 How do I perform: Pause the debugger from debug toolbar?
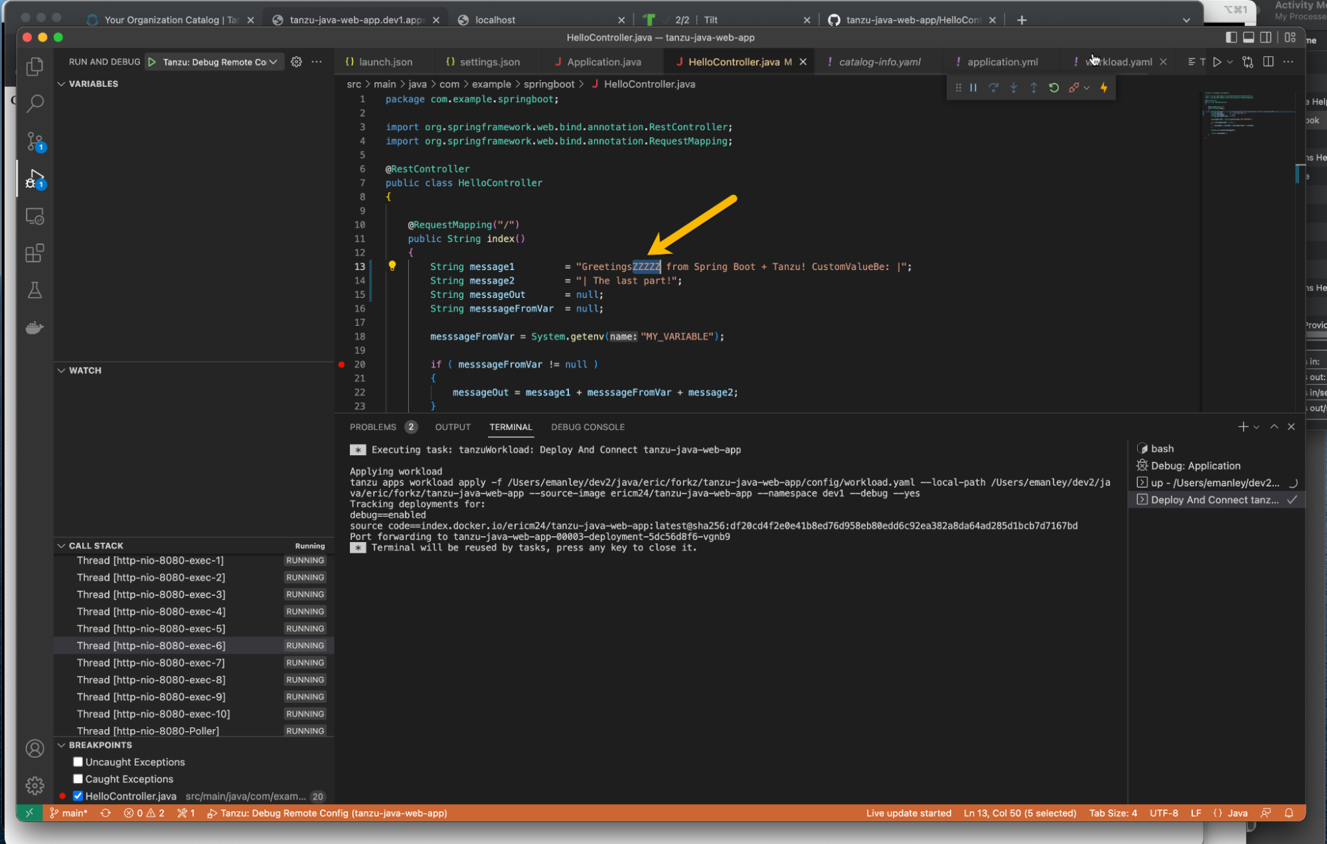pos(973,88)
